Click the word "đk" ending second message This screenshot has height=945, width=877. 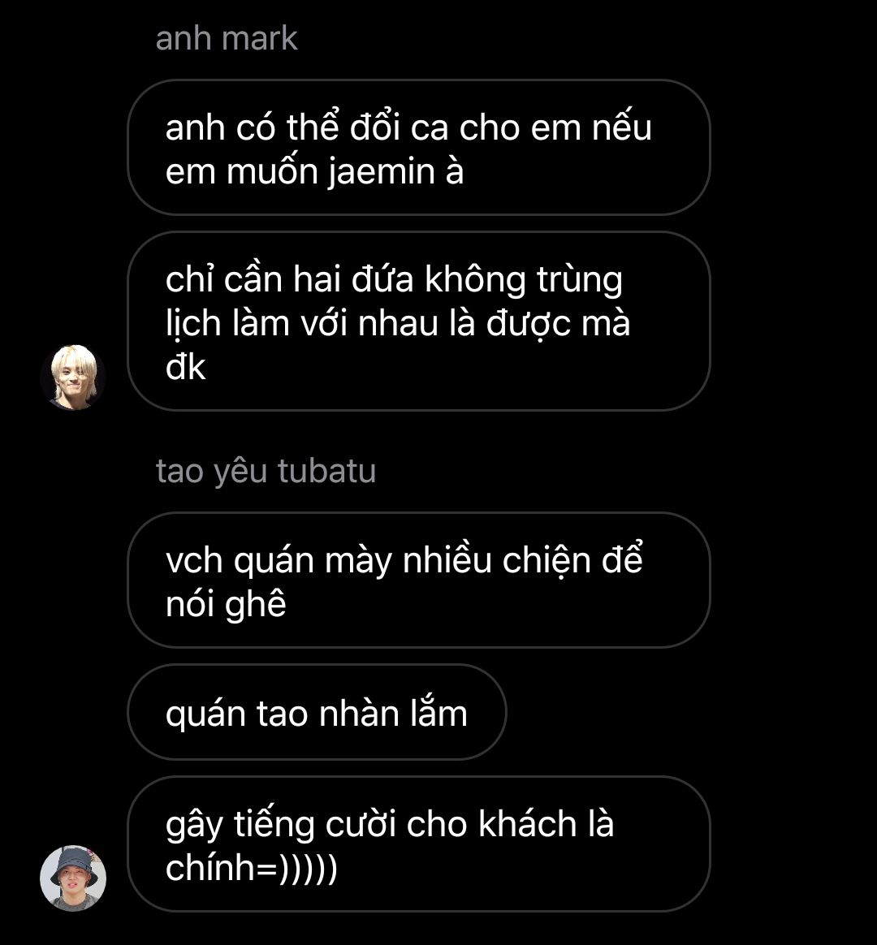(x=186, y=367)
